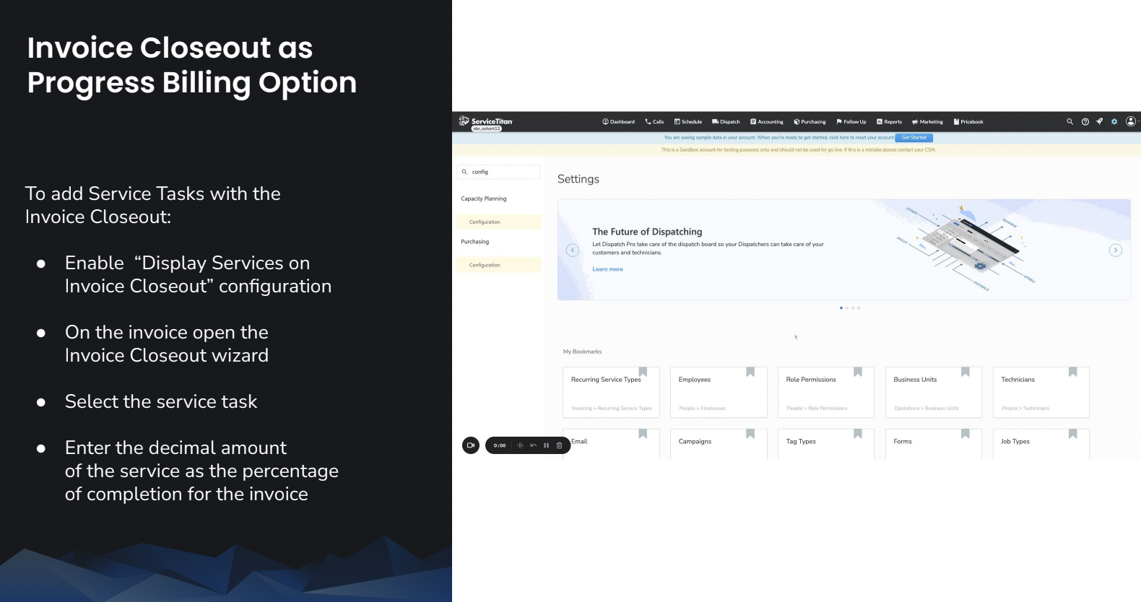Open the Email bookmark card
This screenshot has width=1141, height=602.
(x=611, y=444)
